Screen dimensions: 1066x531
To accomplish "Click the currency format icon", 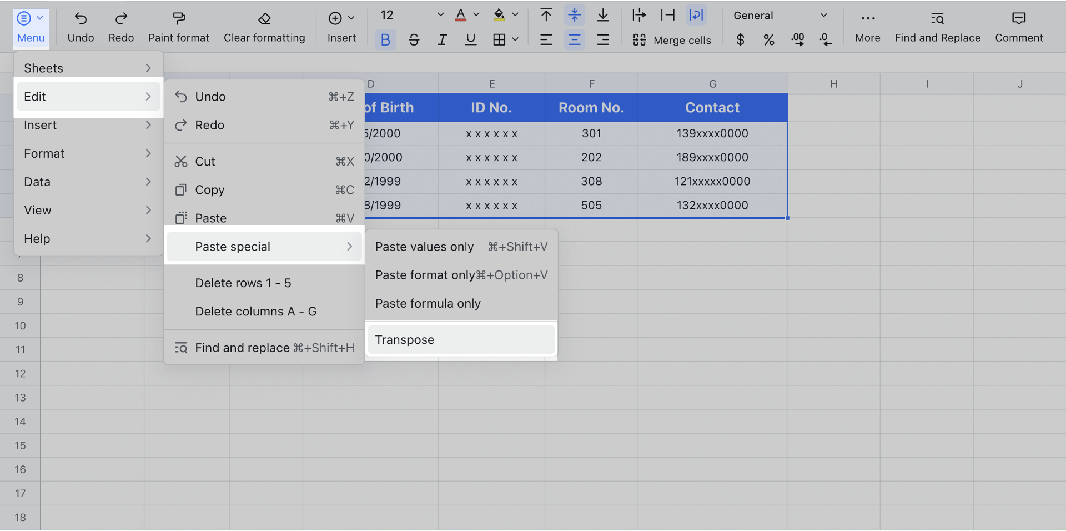I will point(741,39).
